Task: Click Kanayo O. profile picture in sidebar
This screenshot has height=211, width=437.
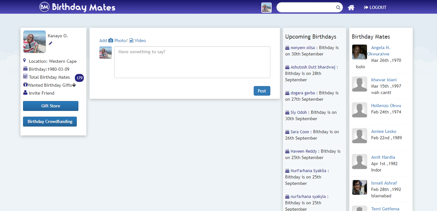Action: [35, 42]
